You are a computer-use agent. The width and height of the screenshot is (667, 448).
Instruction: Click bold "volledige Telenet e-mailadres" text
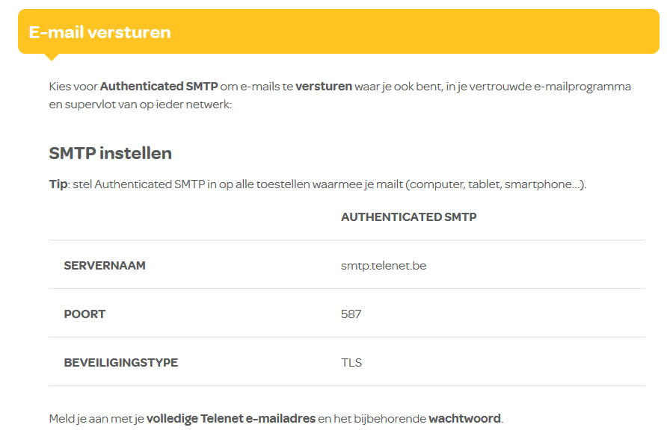pos(230,418)
